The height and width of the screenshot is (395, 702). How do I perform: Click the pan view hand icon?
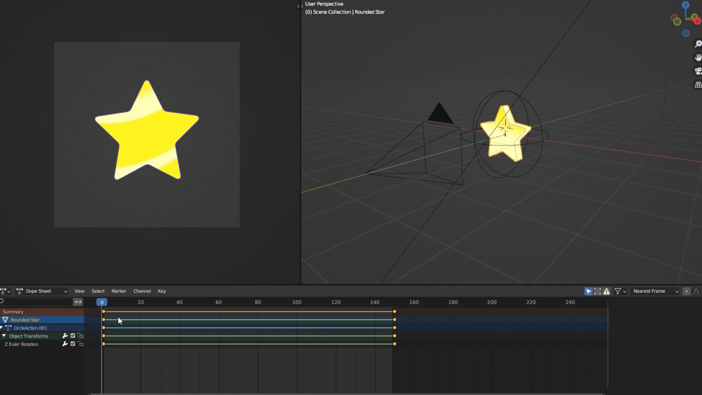point(698,58)
